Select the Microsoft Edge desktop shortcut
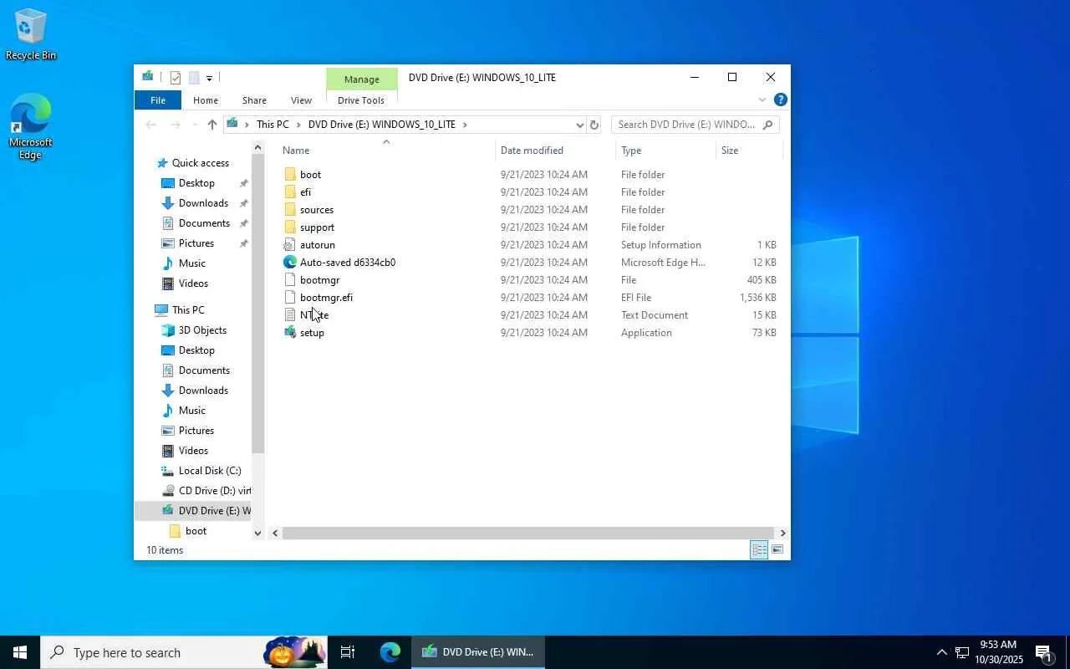The width and height of the screenshot is (1070, 669). 31,127
